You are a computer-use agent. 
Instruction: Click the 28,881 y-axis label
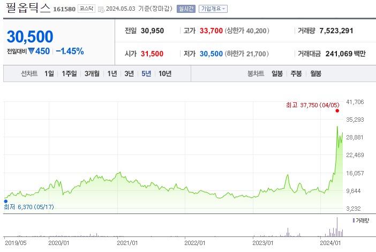(x=355, y=137)
